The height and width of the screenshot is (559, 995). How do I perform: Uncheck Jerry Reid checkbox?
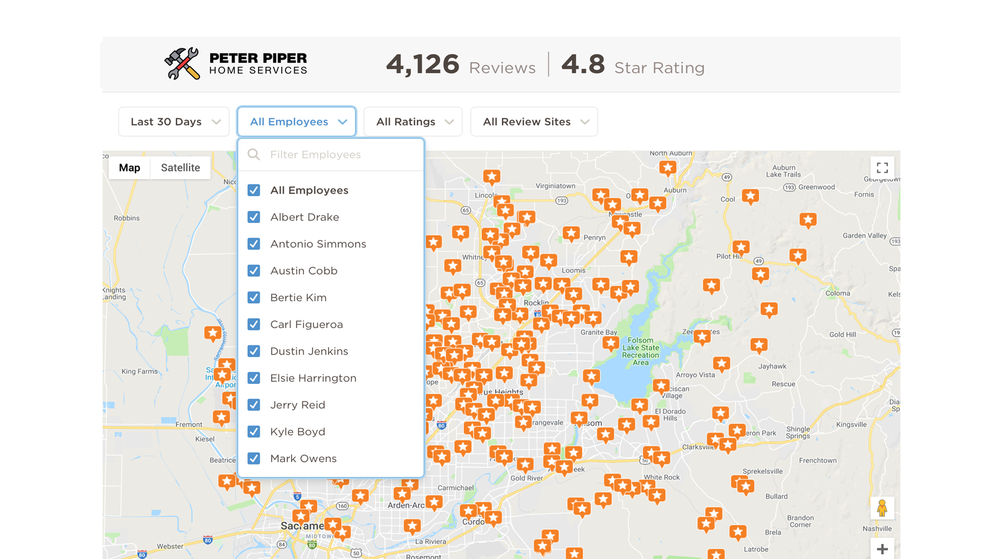click(x=254, y=404)
